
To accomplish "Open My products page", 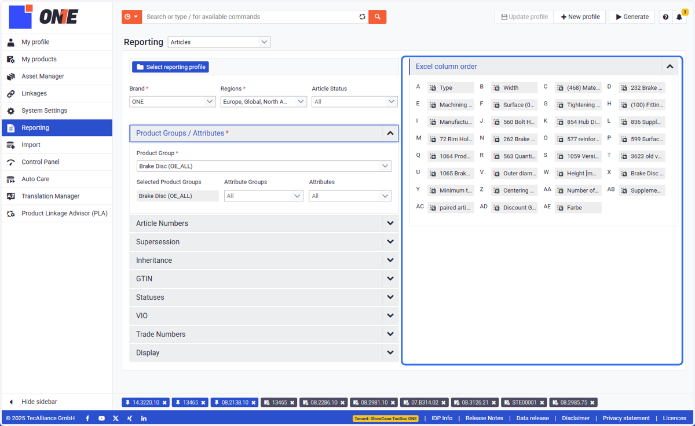I will tap(57, 59).
